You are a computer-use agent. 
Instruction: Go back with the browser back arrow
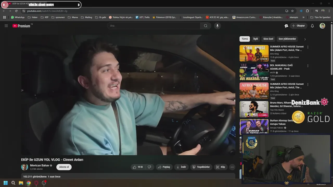coord(4,11)
